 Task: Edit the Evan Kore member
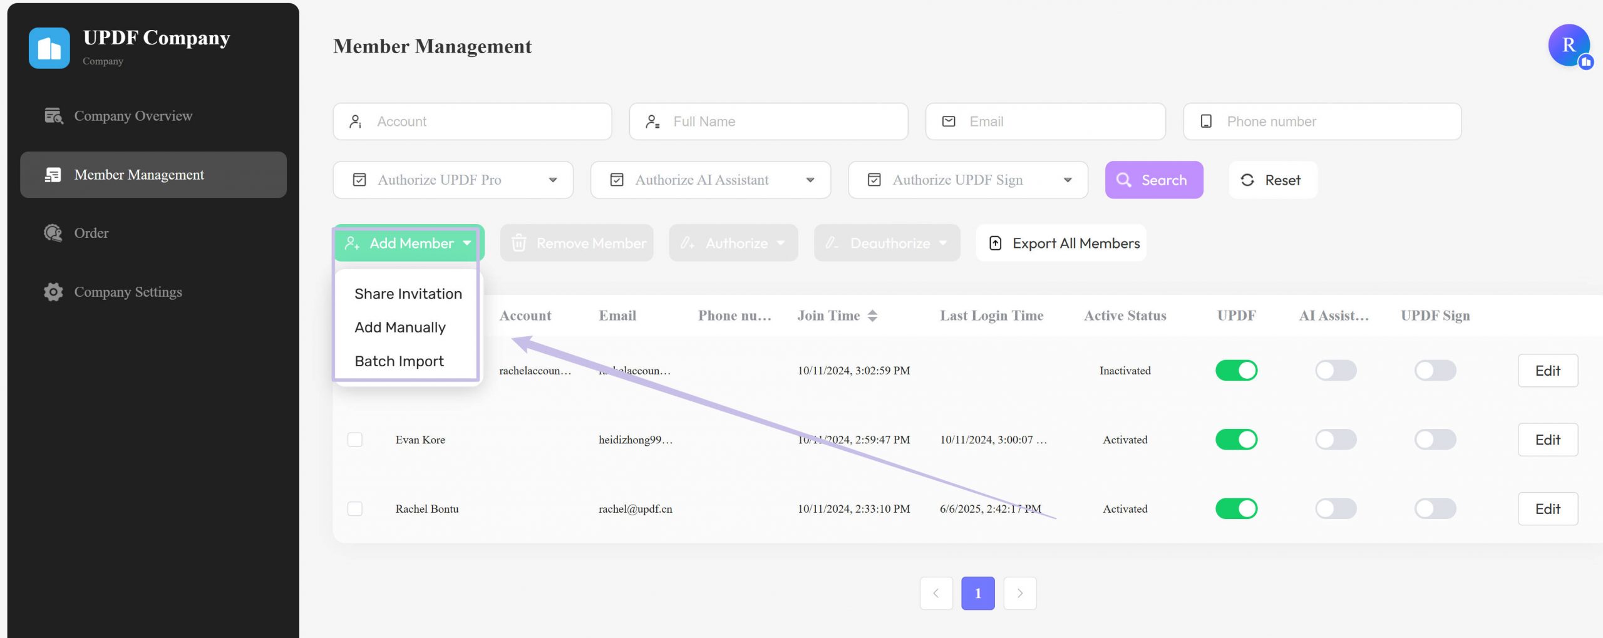(1548, 440)
